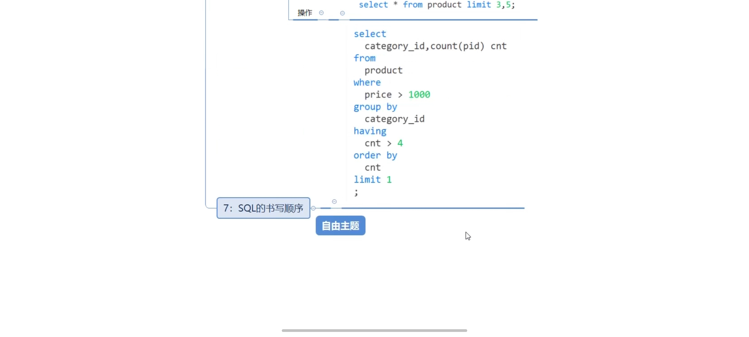749x337 pixels.
Task: Click the 'group by' keyword line
Action: tap(375, 107)
